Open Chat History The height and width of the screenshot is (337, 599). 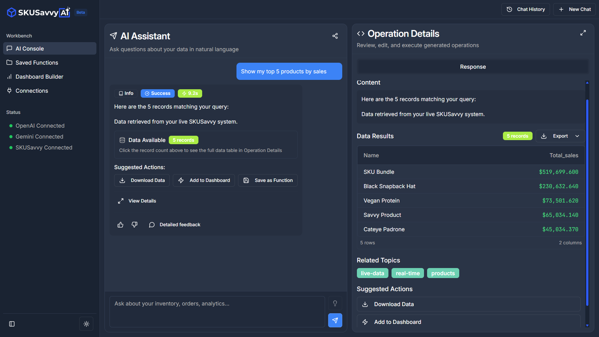point(525,9)
